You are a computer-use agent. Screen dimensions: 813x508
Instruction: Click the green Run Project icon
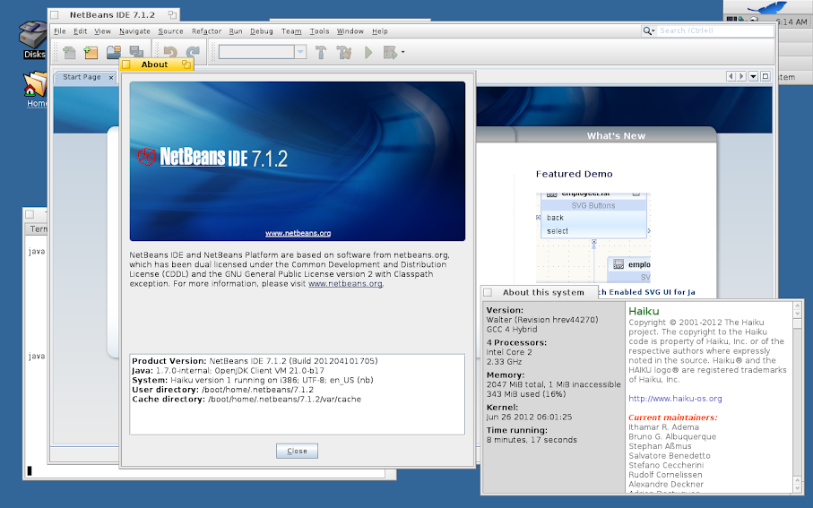point(368,52)
